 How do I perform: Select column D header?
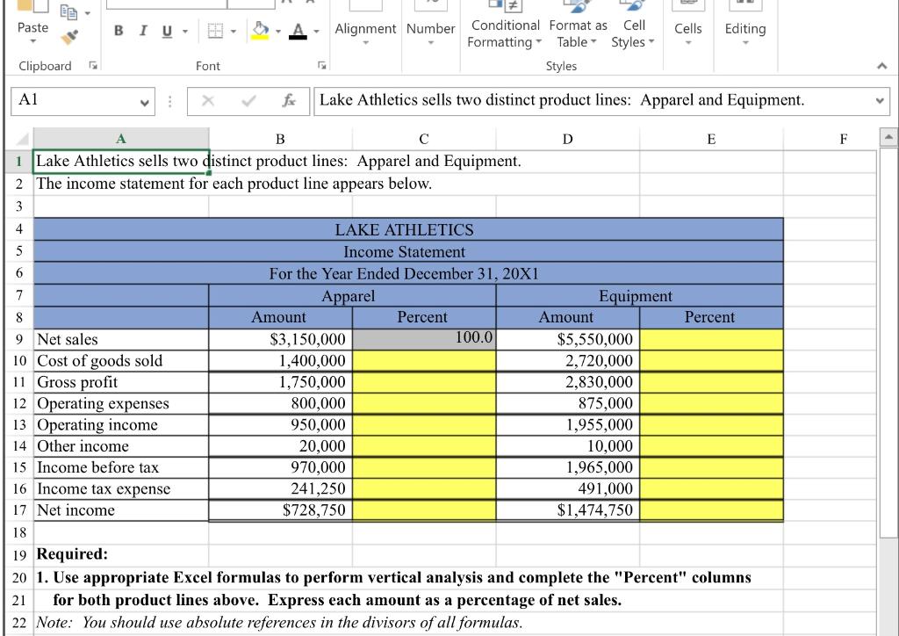coord(568,139)
